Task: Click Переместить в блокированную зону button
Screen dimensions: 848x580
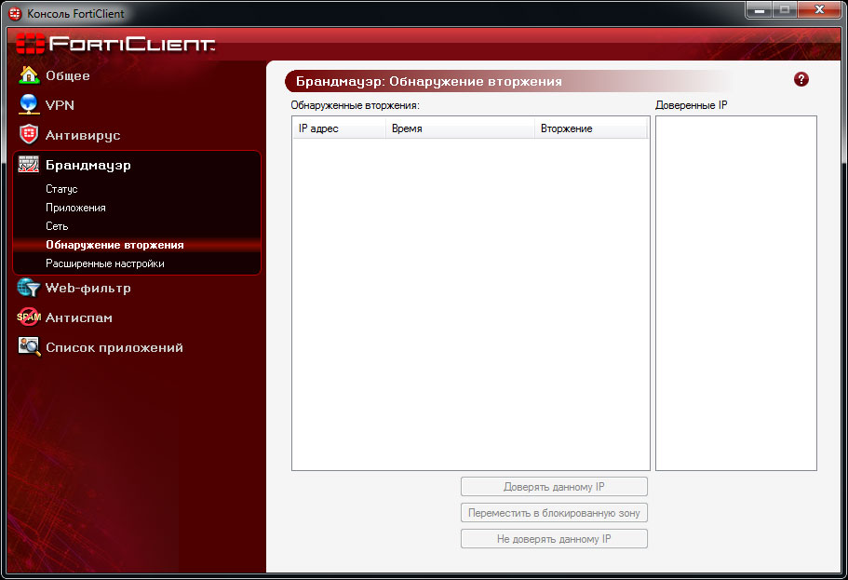Action: (554, 512)
